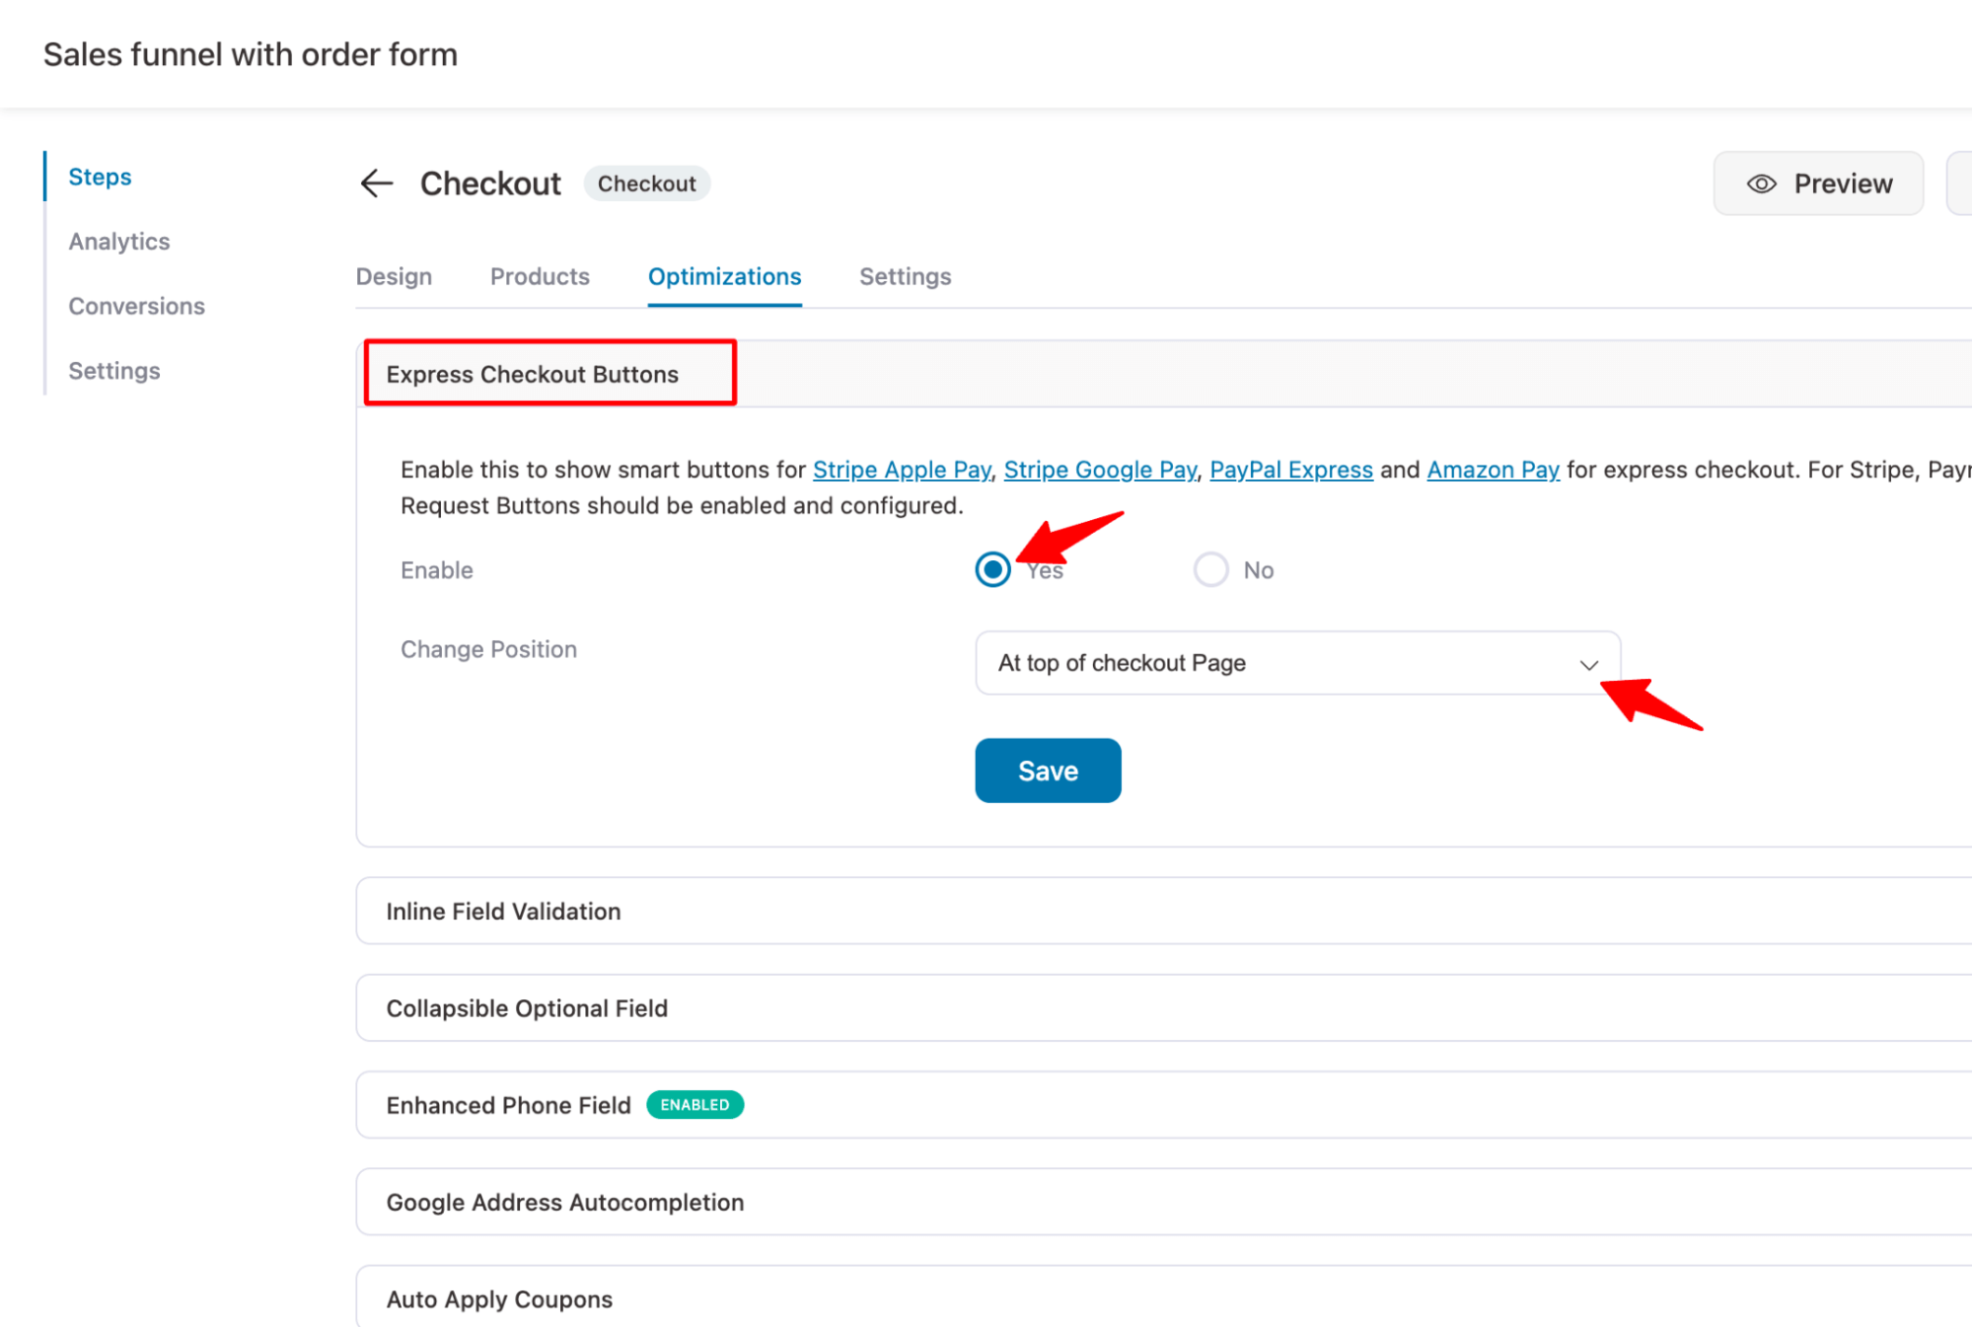Select Analytics in the sidebar
The image size is (1972, 1328).
[118, 241]
